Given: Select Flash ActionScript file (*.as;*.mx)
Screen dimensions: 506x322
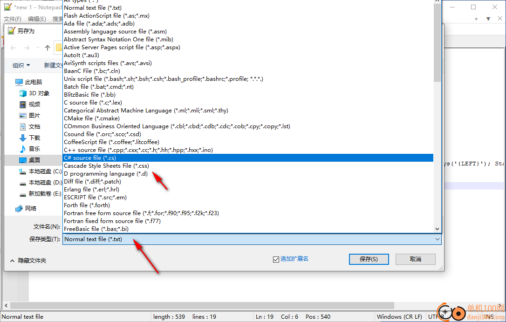Looking at the screenshot, I should coord(248,16).
